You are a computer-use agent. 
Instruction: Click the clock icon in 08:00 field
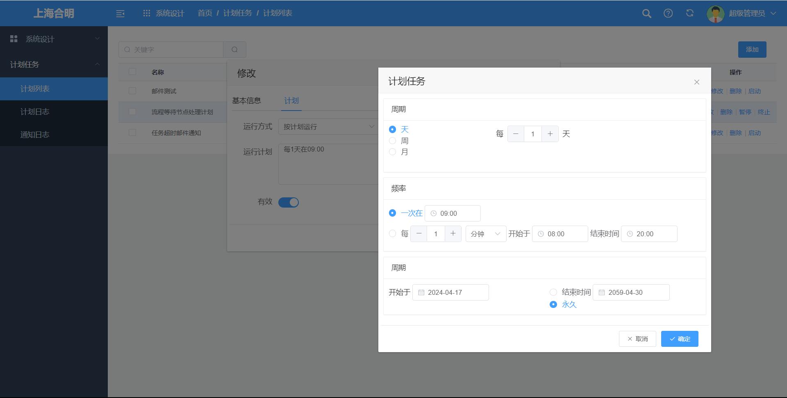coord(541,234)
